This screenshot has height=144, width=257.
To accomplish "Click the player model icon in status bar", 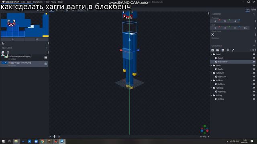I will click(x=55, y=136).
